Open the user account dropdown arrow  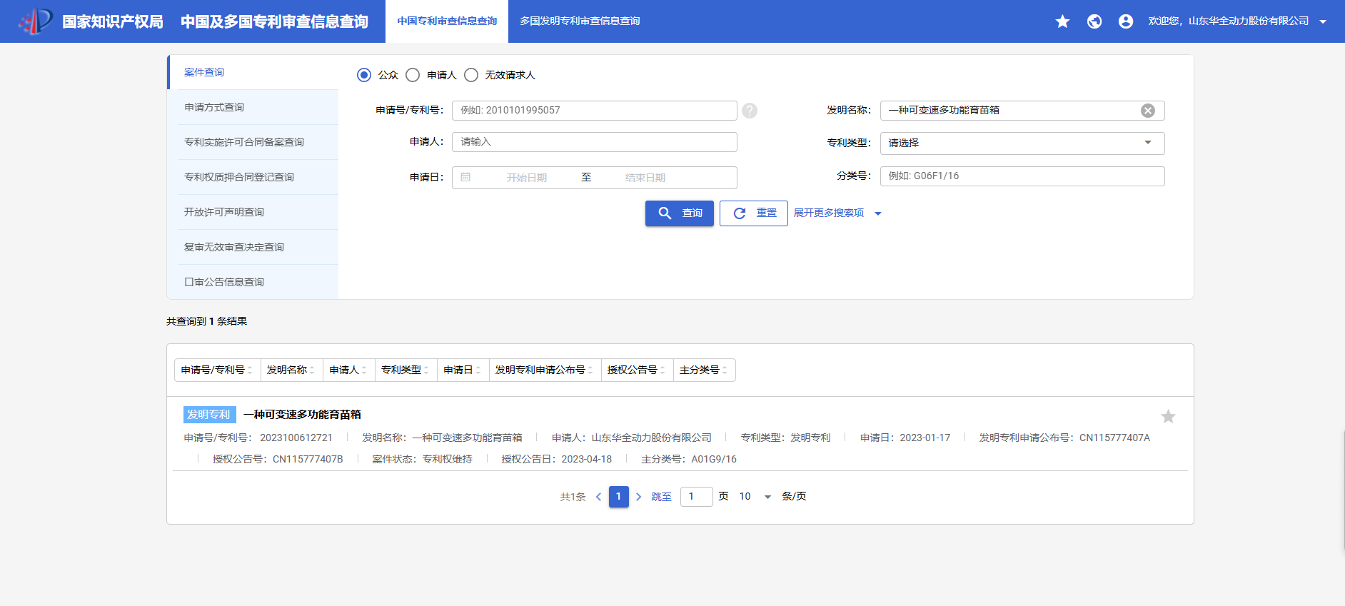point(1323,21)
